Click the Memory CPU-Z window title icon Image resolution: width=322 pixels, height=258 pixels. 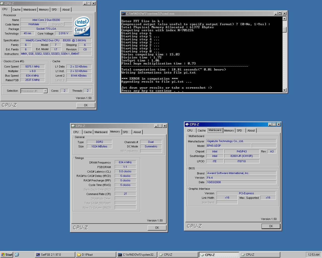pos(73,126)
